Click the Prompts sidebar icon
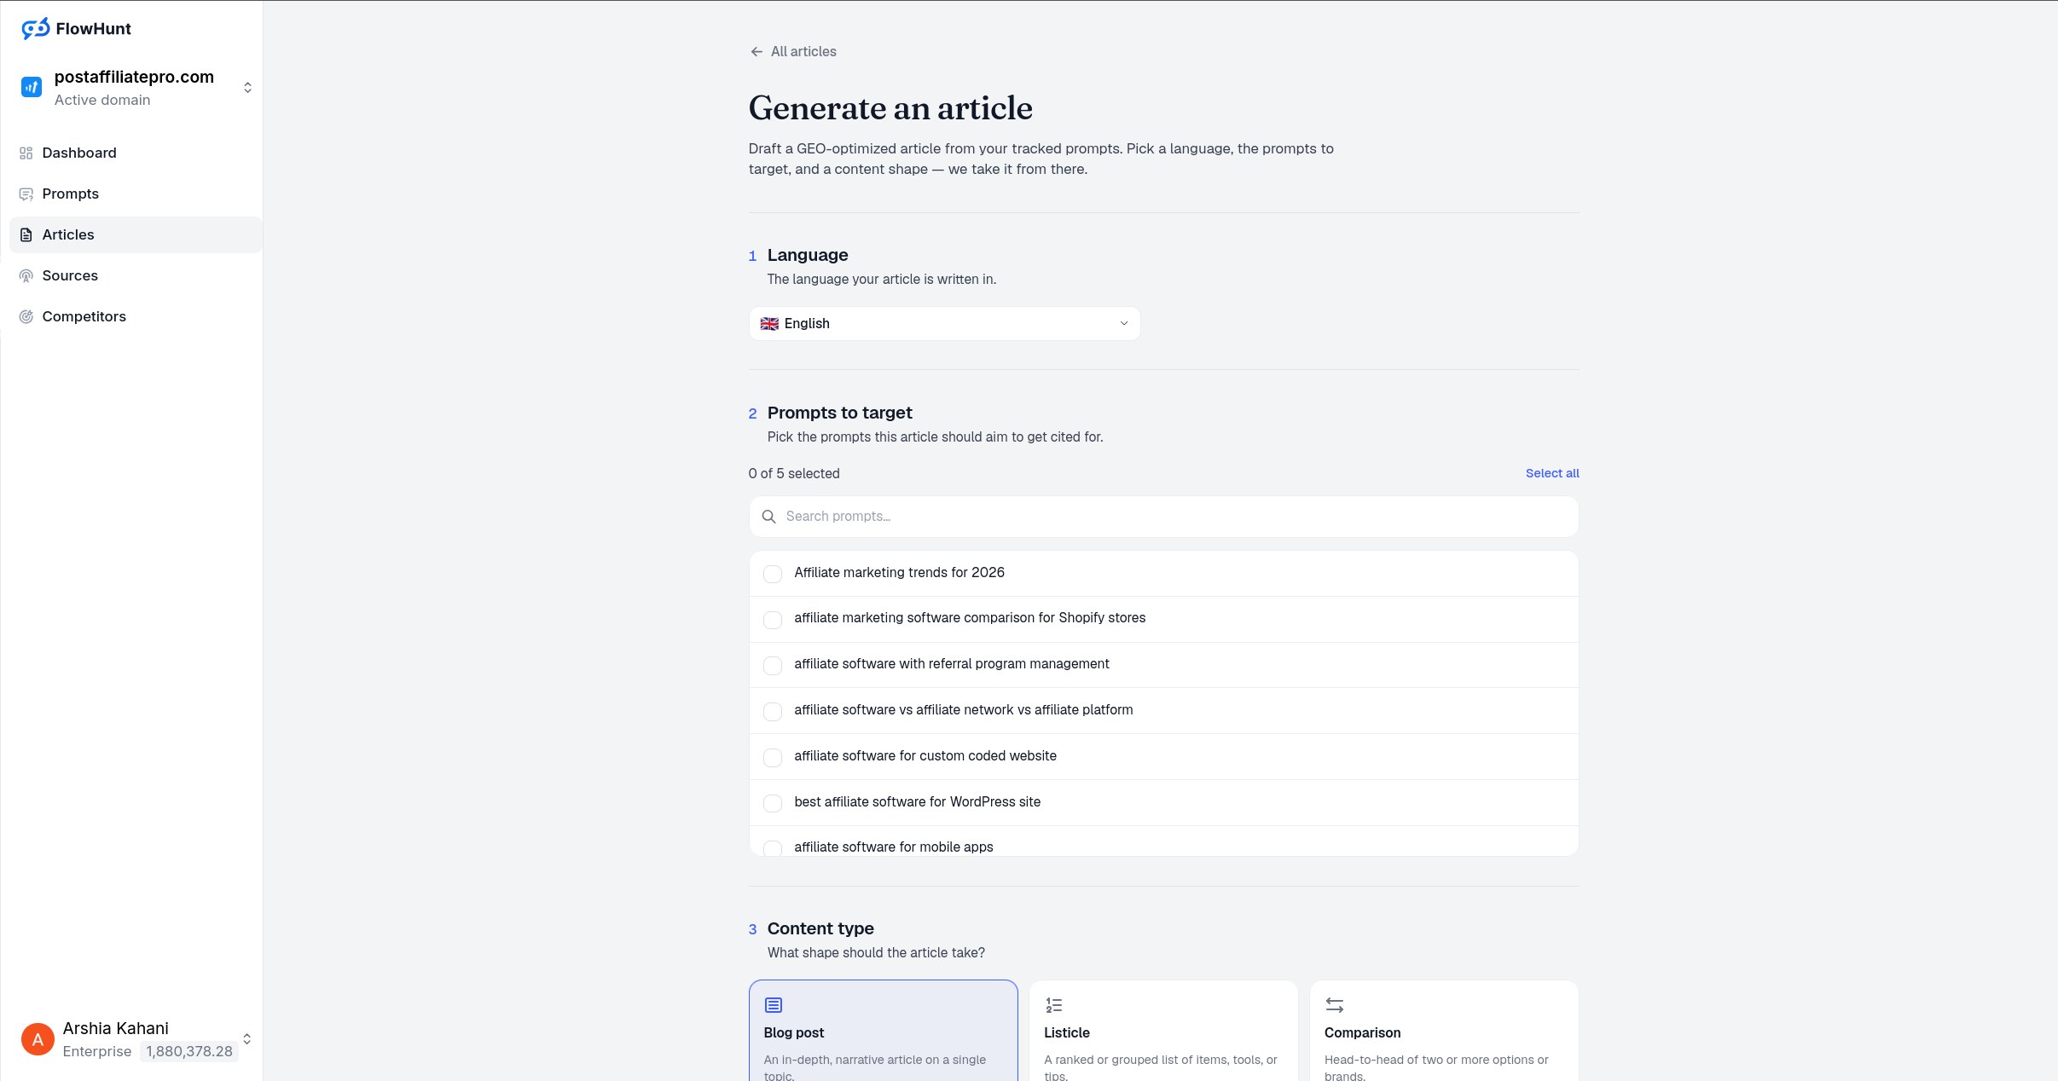This screenshot has height=1081, width=2058. coord(26,194)
